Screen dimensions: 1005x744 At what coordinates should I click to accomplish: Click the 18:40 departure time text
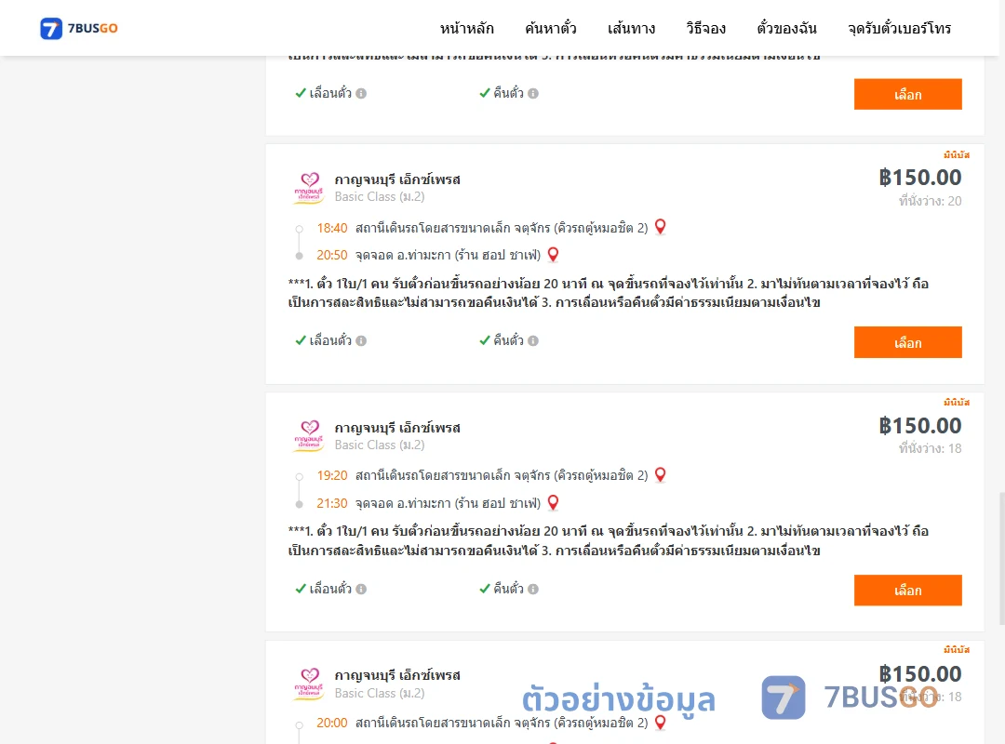click(332, 228)
